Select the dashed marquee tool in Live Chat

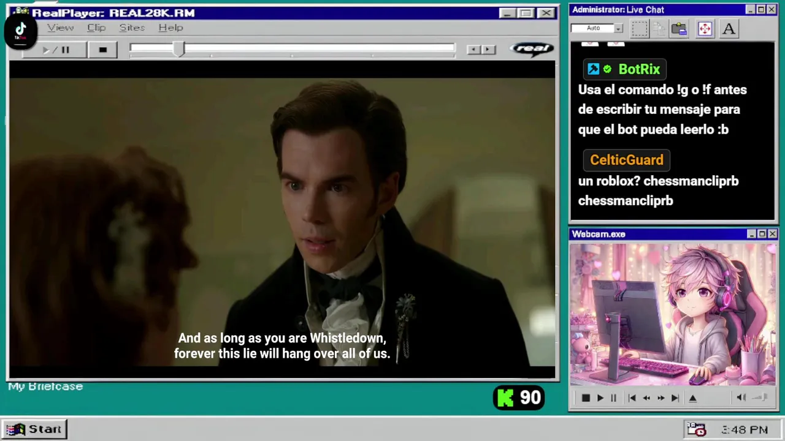[x=640, y=28]
